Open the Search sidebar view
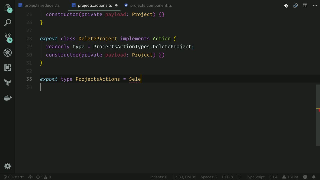 click(x=7, y=23)
